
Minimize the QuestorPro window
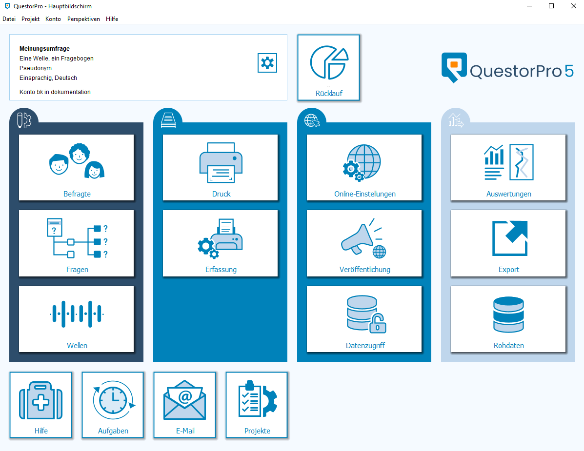(529, 6)
